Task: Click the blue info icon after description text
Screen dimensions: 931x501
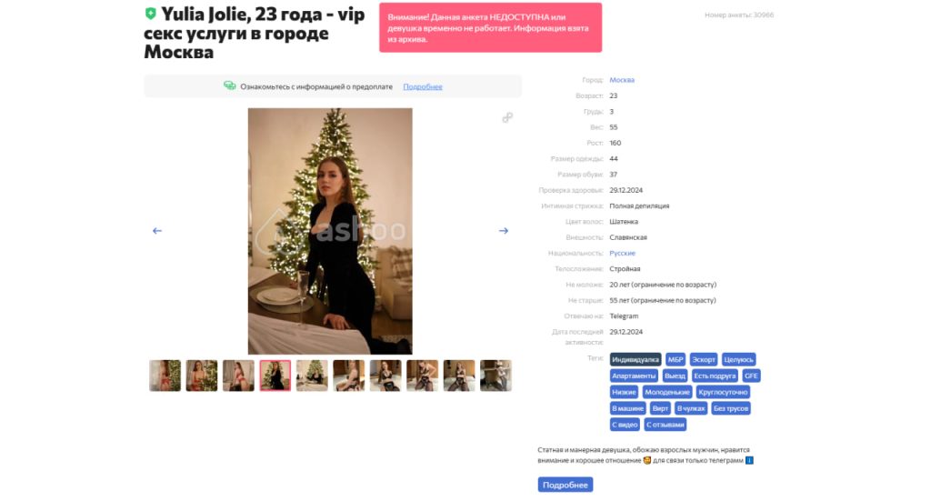Action: click(749, 461)
